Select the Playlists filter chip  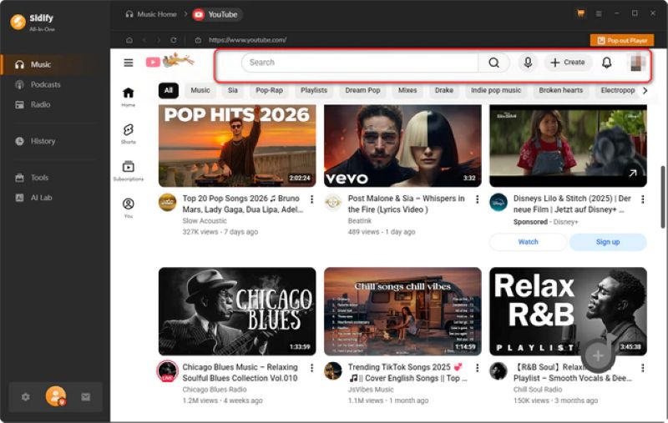(x=314, y=90)
